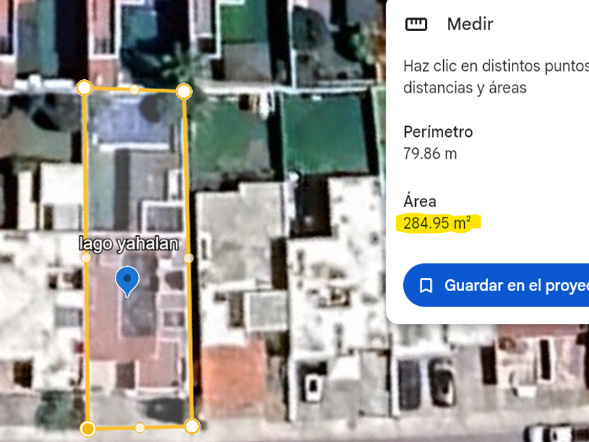The height and width of the screenshot is (442, 589).
Task: Select the top-left vertex of the polygon
Action: [x=85, y=88]
